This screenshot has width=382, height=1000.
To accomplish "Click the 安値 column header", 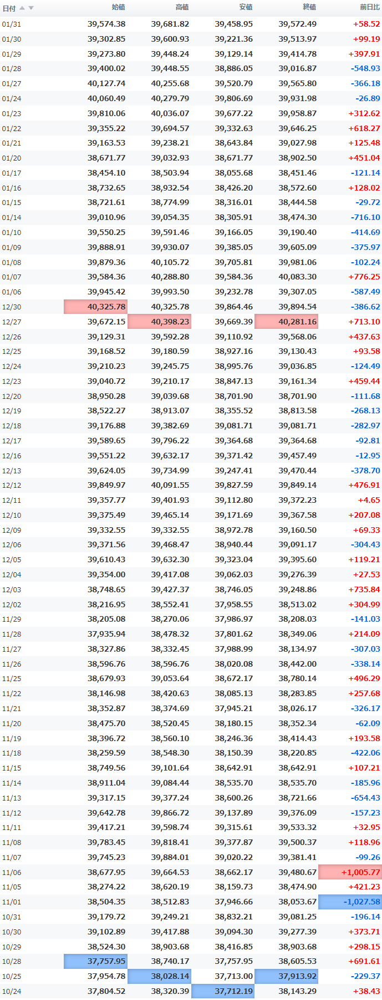I will click(246, 7).
